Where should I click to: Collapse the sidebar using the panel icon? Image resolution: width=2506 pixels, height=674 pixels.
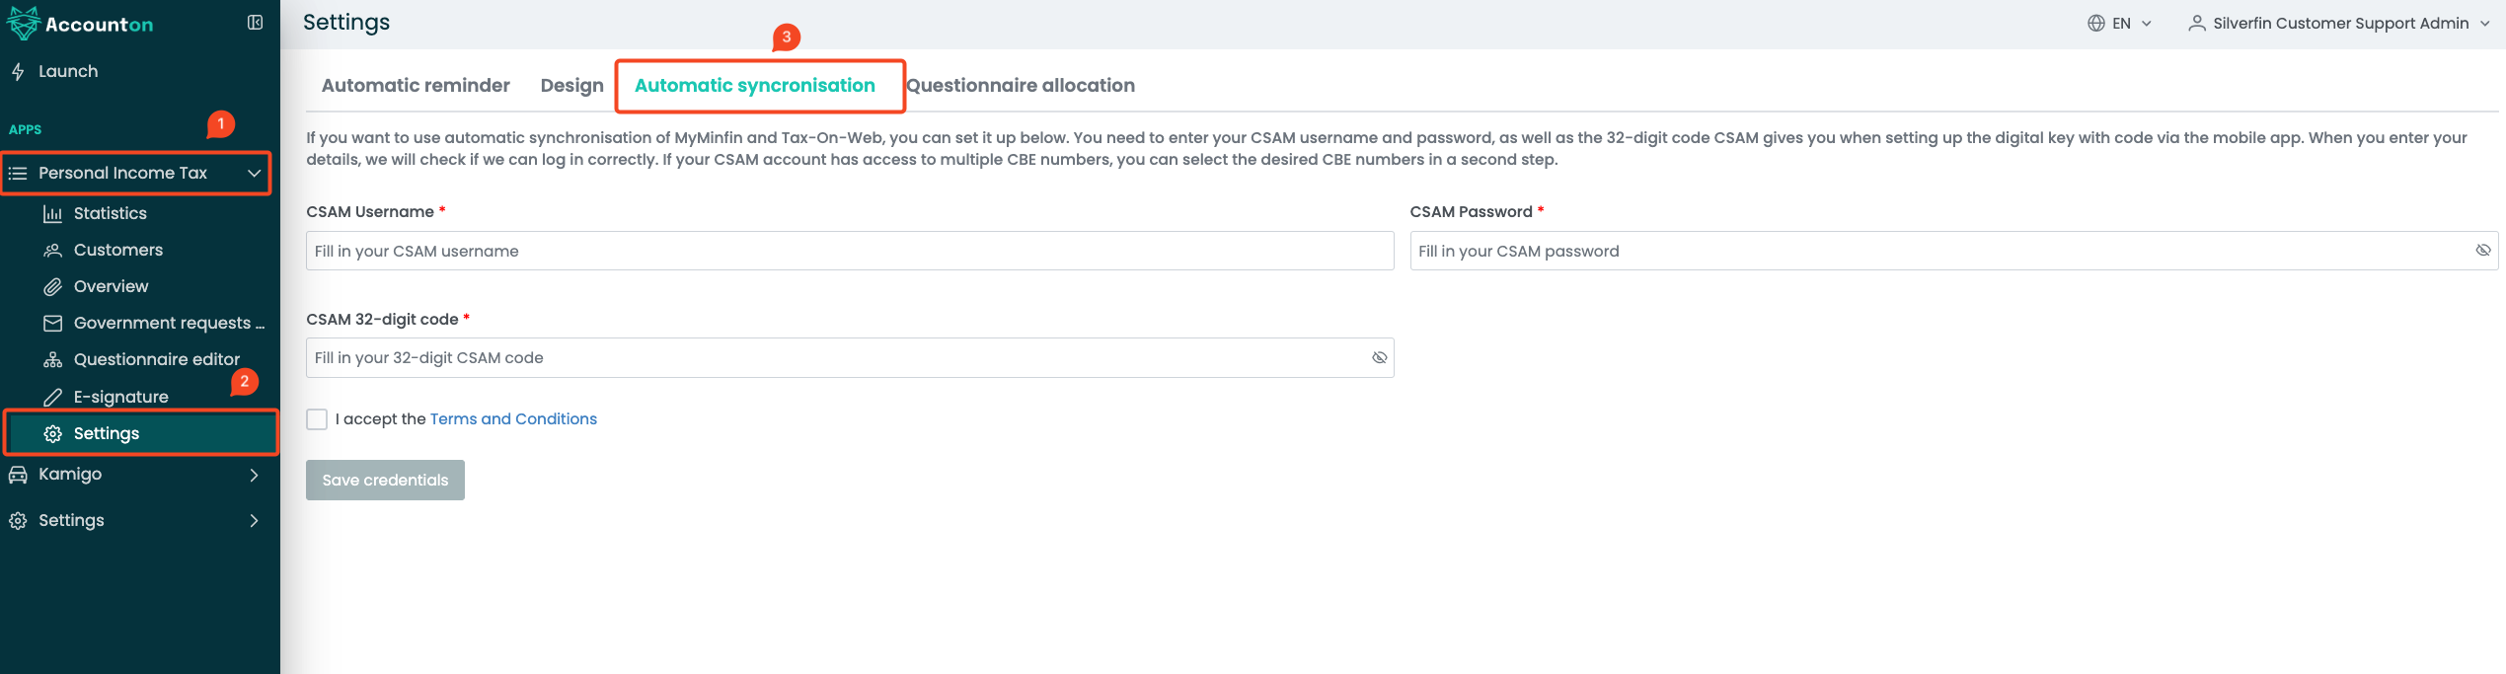(255, 23)
